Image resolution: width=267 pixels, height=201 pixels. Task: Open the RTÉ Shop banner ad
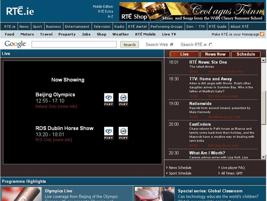[192, 12]
